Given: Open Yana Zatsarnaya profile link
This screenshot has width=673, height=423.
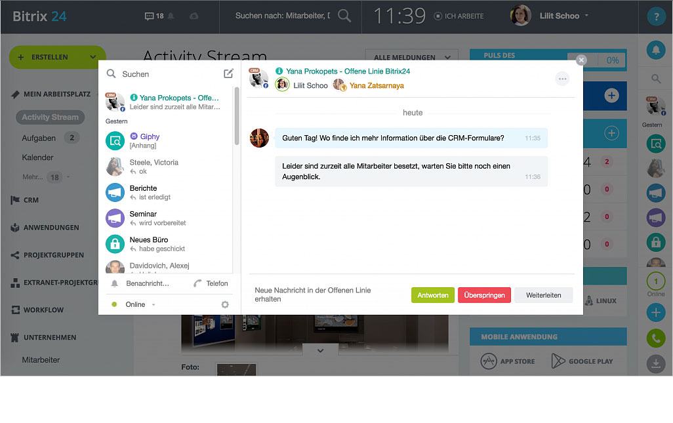Looking at the screenshot, I should click(x=377, y=85).
